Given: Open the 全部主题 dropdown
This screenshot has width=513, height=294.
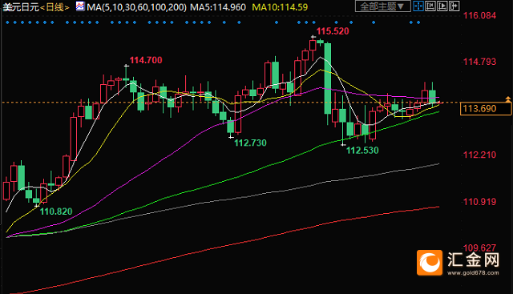Looking at the screenshot, I should [383, 6].
